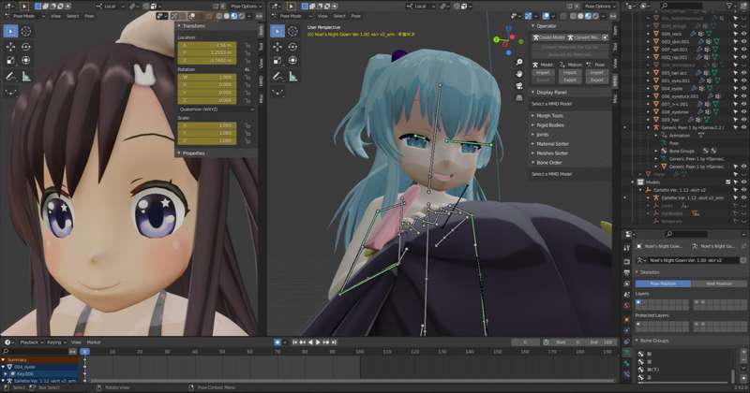Jump to last frame in timeline

334,342
